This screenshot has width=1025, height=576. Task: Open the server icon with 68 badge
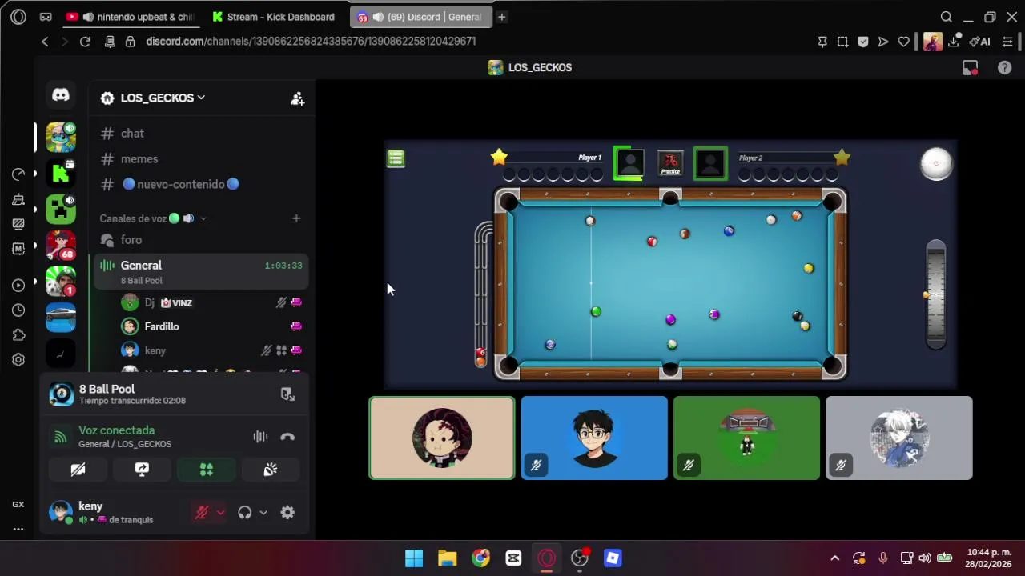point(61,245)
